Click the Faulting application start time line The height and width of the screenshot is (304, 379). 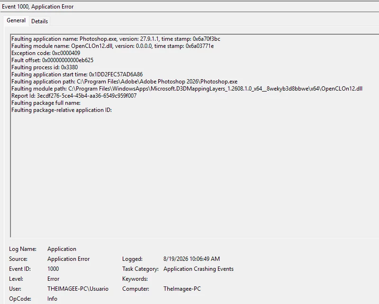click(x=77, y=74)
